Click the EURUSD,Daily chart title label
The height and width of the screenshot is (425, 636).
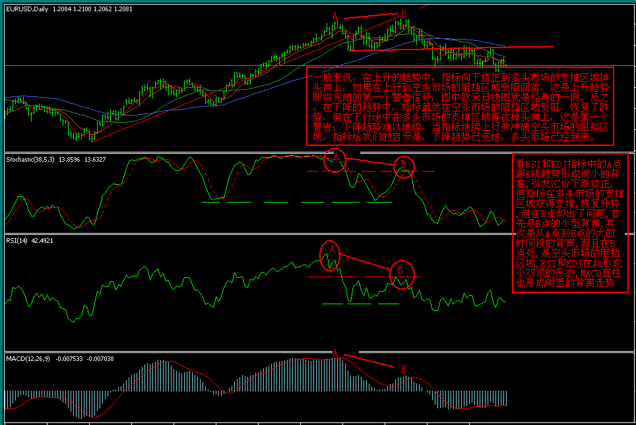27,9
